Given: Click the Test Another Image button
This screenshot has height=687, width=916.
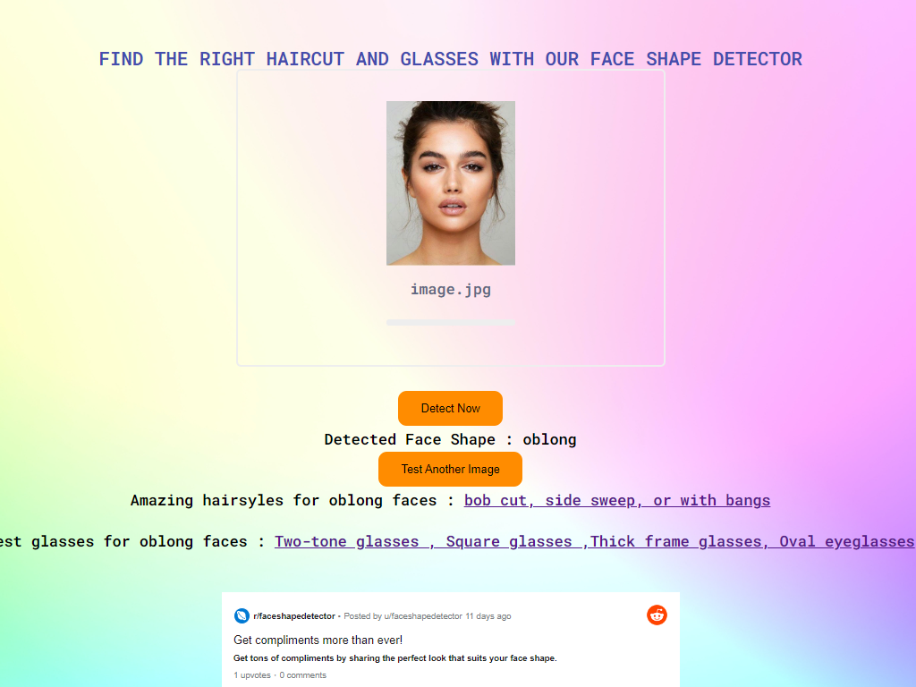Looking at the screenshot, I should pos(451,469).
